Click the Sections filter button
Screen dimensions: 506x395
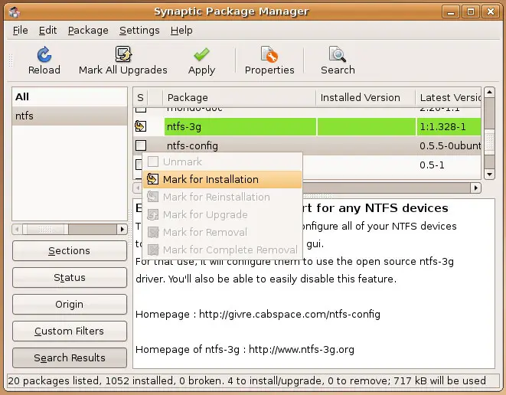click(x=70, y=251)
